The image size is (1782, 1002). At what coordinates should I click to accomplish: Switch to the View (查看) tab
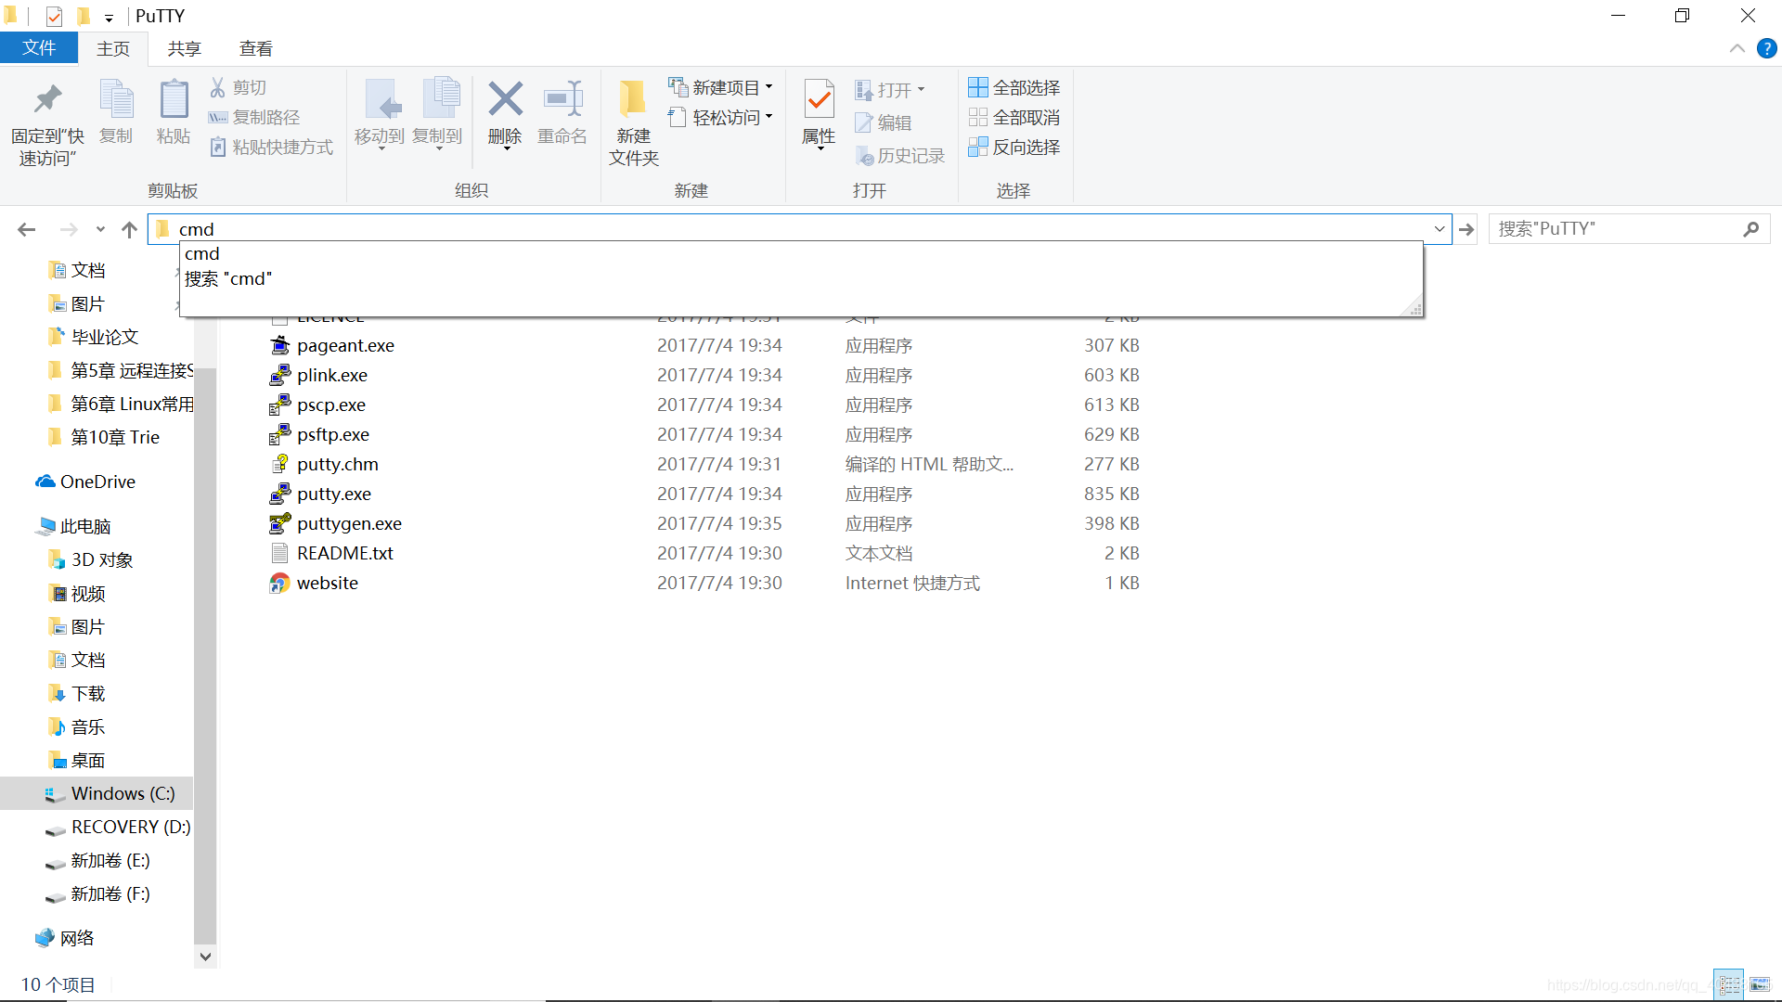255,48
